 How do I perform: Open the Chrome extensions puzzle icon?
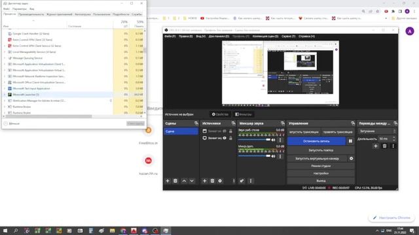tap(393, 11)
